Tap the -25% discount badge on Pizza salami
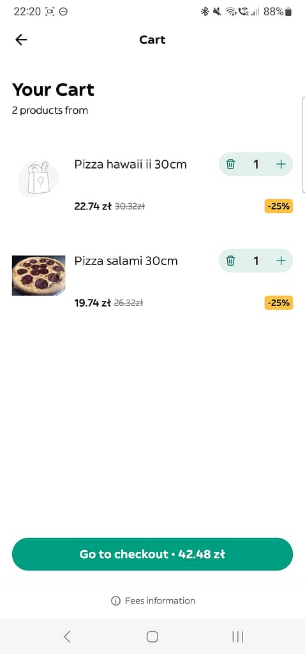This screenshot has width=305, height=654. tap(279, 303)
